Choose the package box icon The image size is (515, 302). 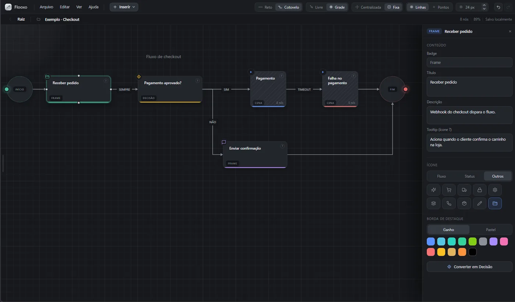pyautogui.click(x=464, y=203)
